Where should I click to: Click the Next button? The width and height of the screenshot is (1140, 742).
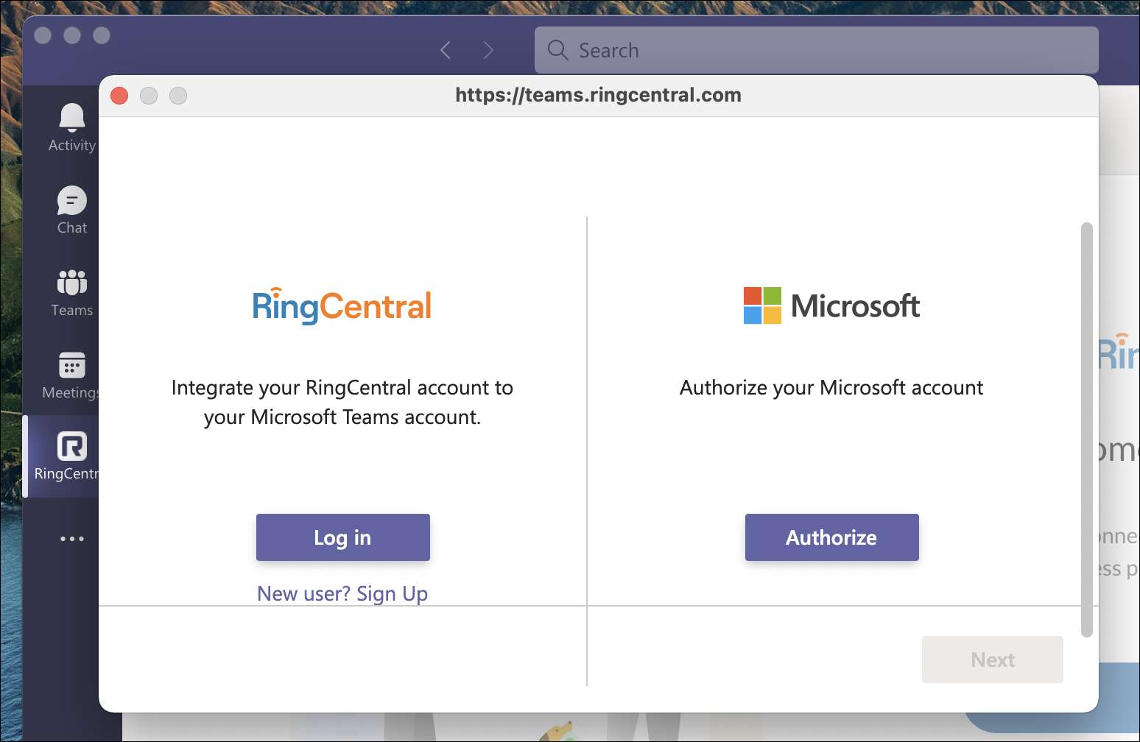tap(992, 660)
